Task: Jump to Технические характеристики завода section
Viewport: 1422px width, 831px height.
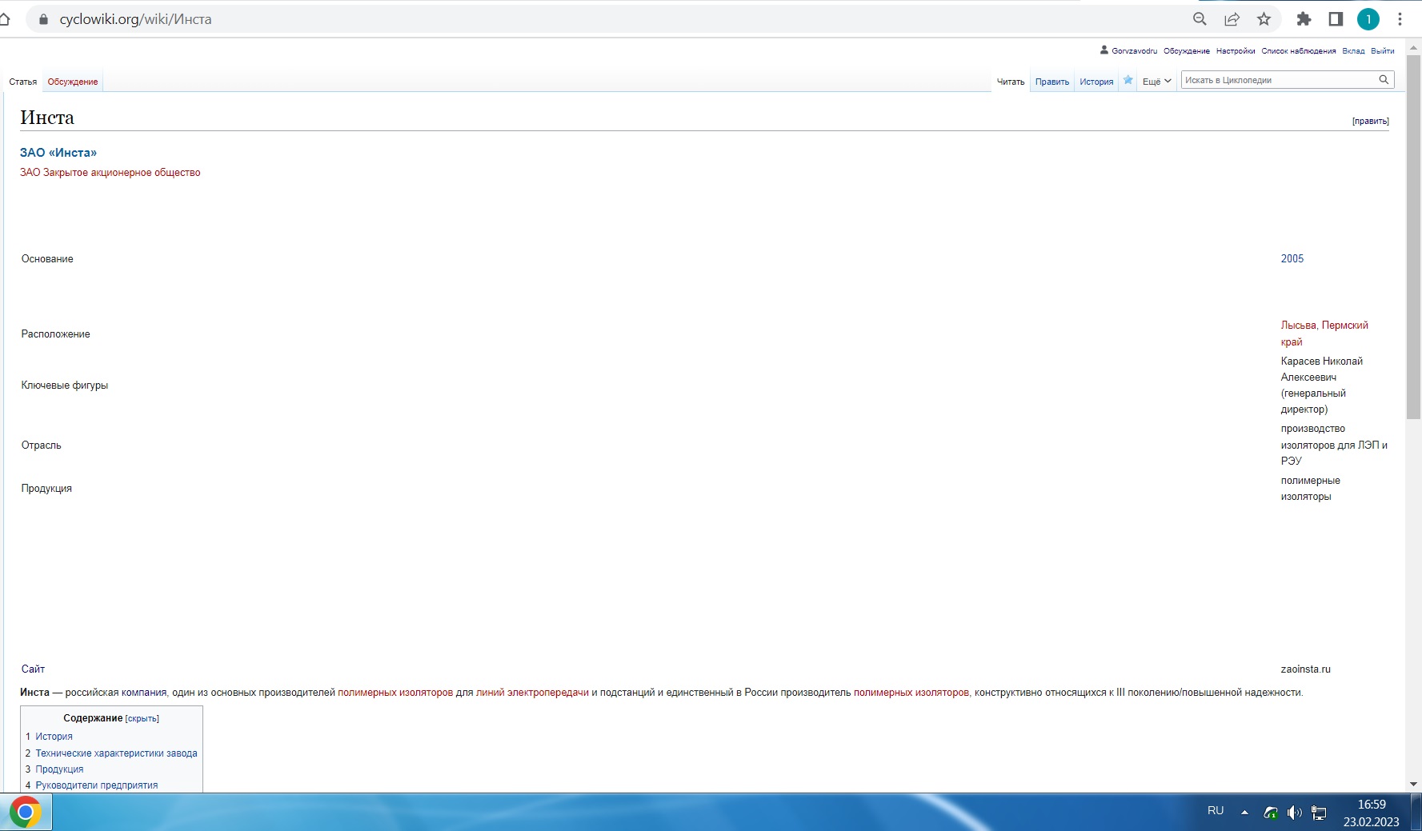Action: (x=116, y=753)
